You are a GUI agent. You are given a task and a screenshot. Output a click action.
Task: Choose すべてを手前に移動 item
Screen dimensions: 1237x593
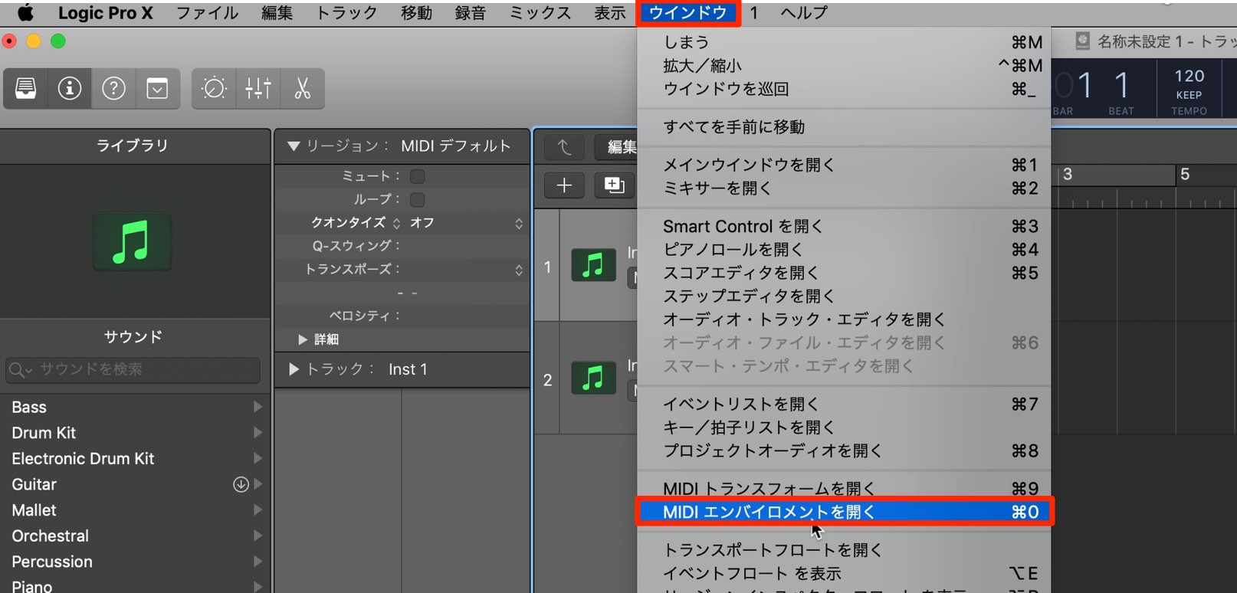[x=844, y=127]
